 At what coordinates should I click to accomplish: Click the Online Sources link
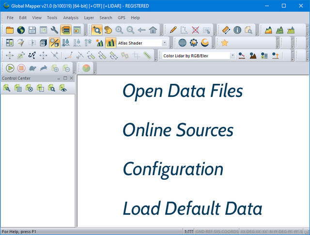pyautogui.click(x=178, y=130)
